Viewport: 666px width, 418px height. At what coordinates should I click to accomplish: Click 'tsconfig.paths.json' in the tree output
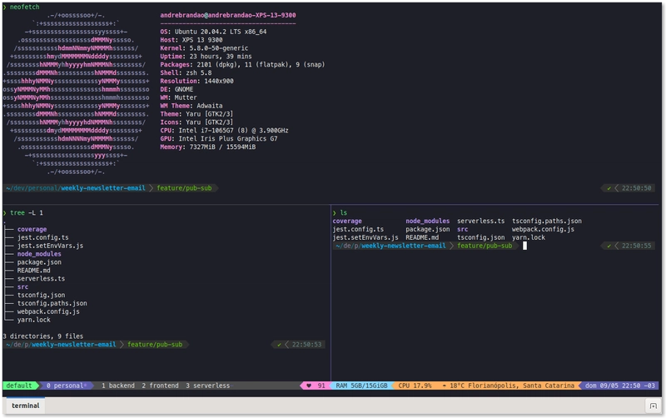(x=52, y=303)
